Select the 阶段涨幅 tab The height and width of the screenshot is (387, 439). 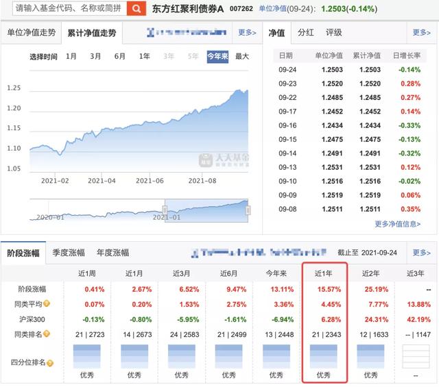(x=23, y=253)
